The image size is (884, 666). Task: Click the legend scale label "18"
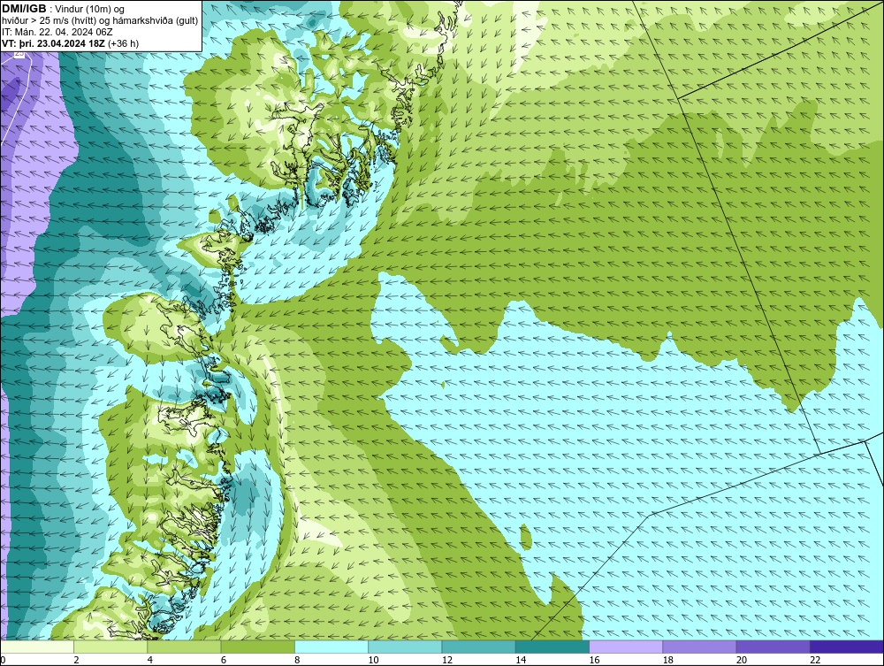pyautogui.click(x=668, y=661)
